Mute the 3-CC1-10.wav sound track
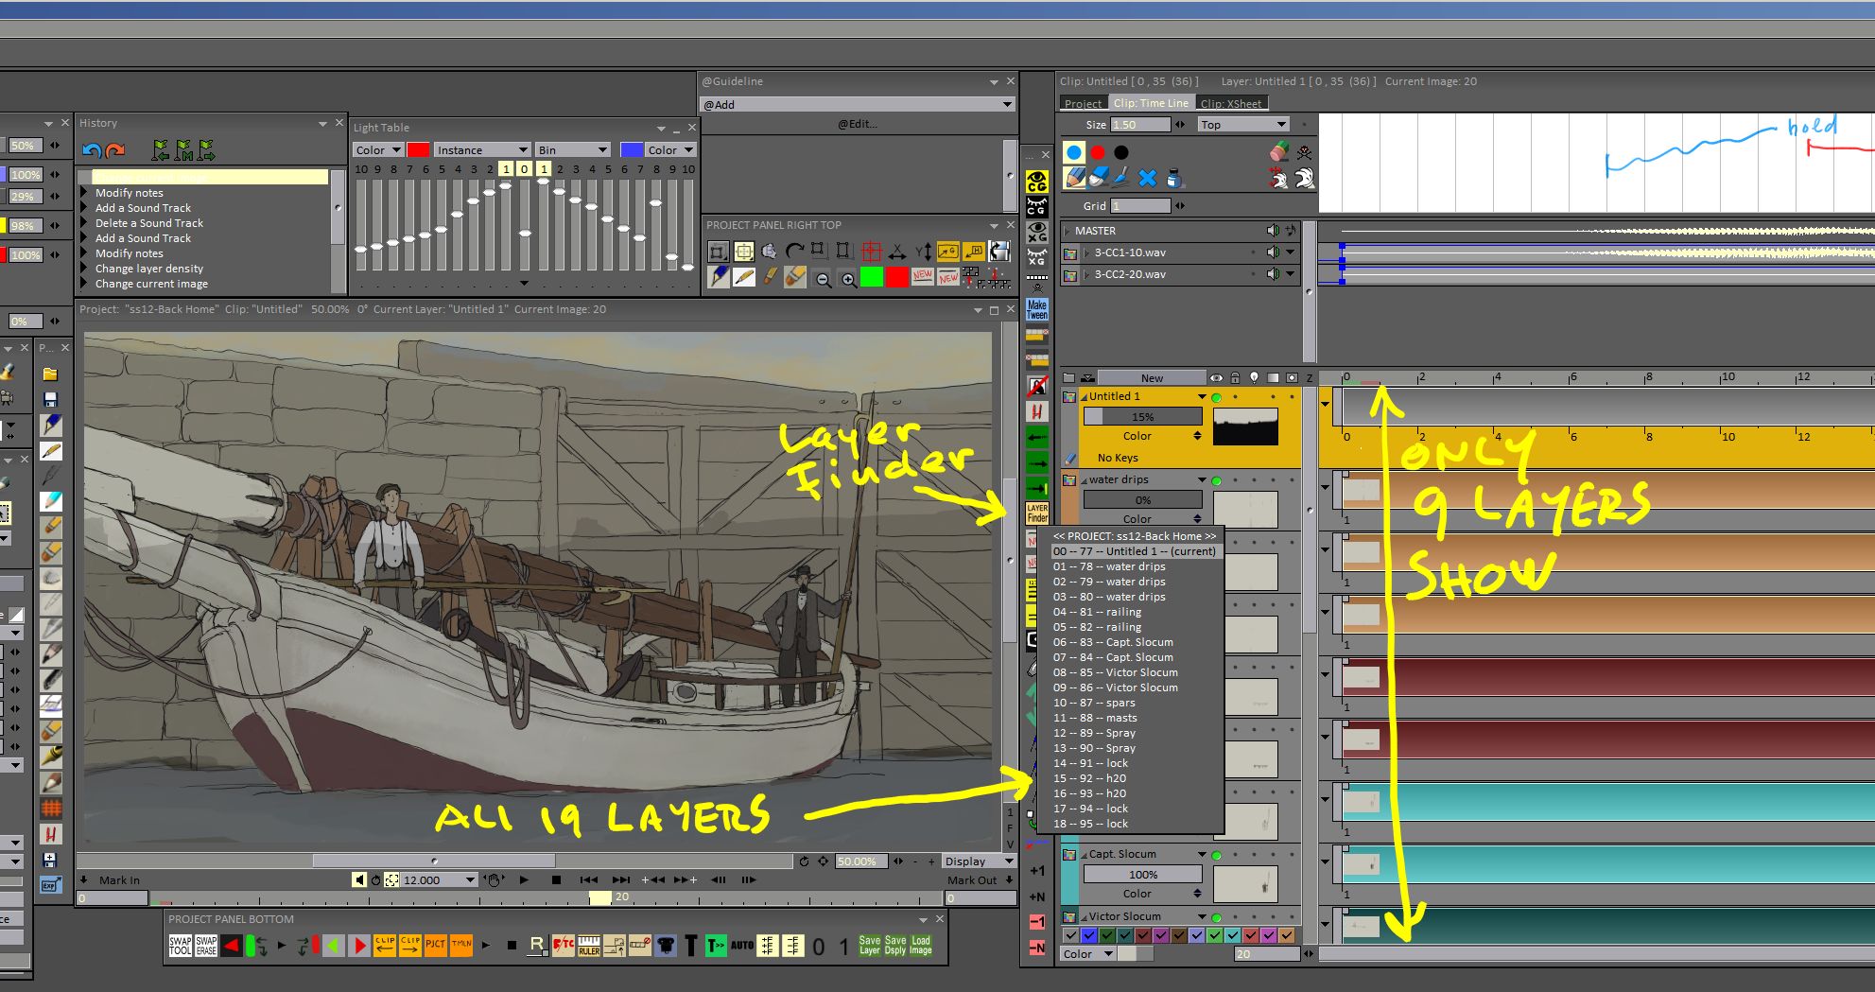The height and width of the screenshot is (992, 1875). pyautogui.click(x=1273, y=252)
